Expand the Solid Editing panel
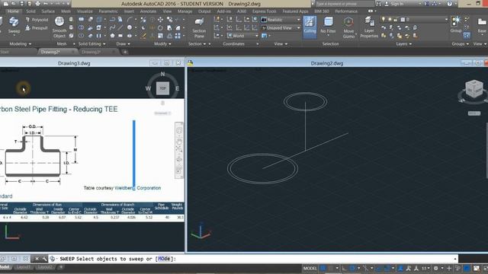 [x=91, y=44]
